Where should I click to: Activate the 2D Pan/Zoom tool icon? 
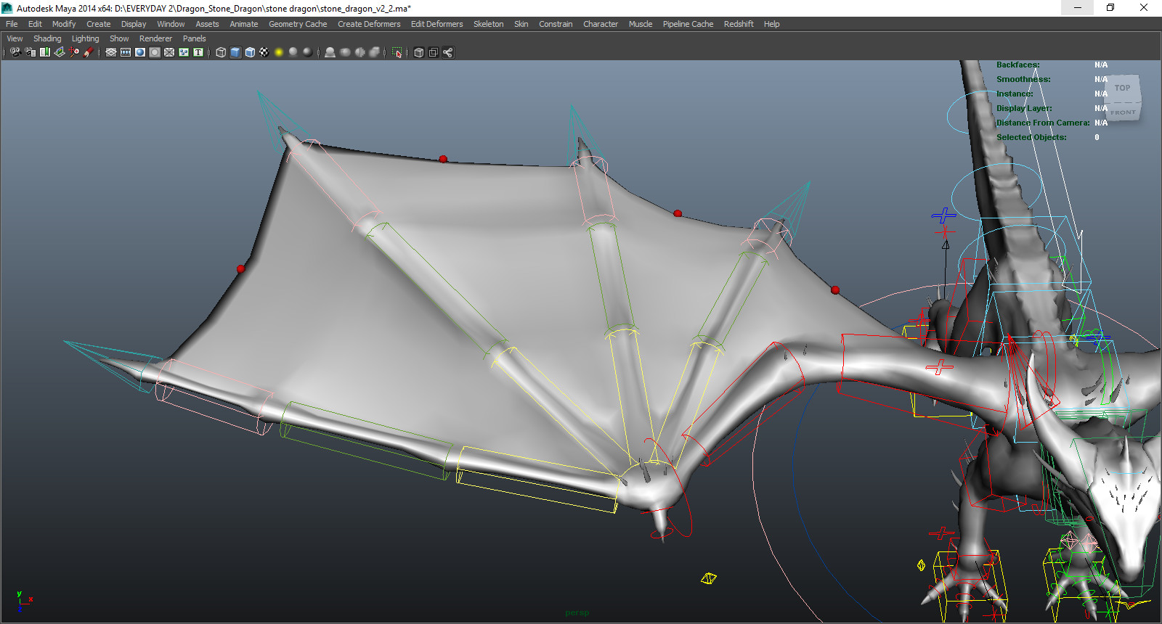[x=74, y=52]
